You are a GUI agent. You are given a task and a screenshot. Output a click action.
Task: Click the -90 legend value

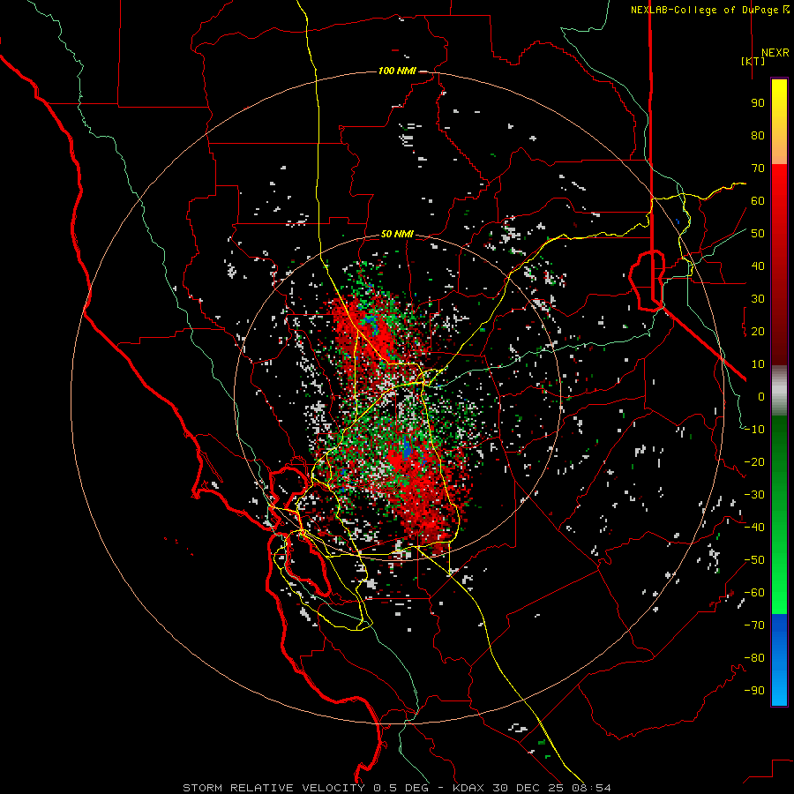click(x=755, y=691)
